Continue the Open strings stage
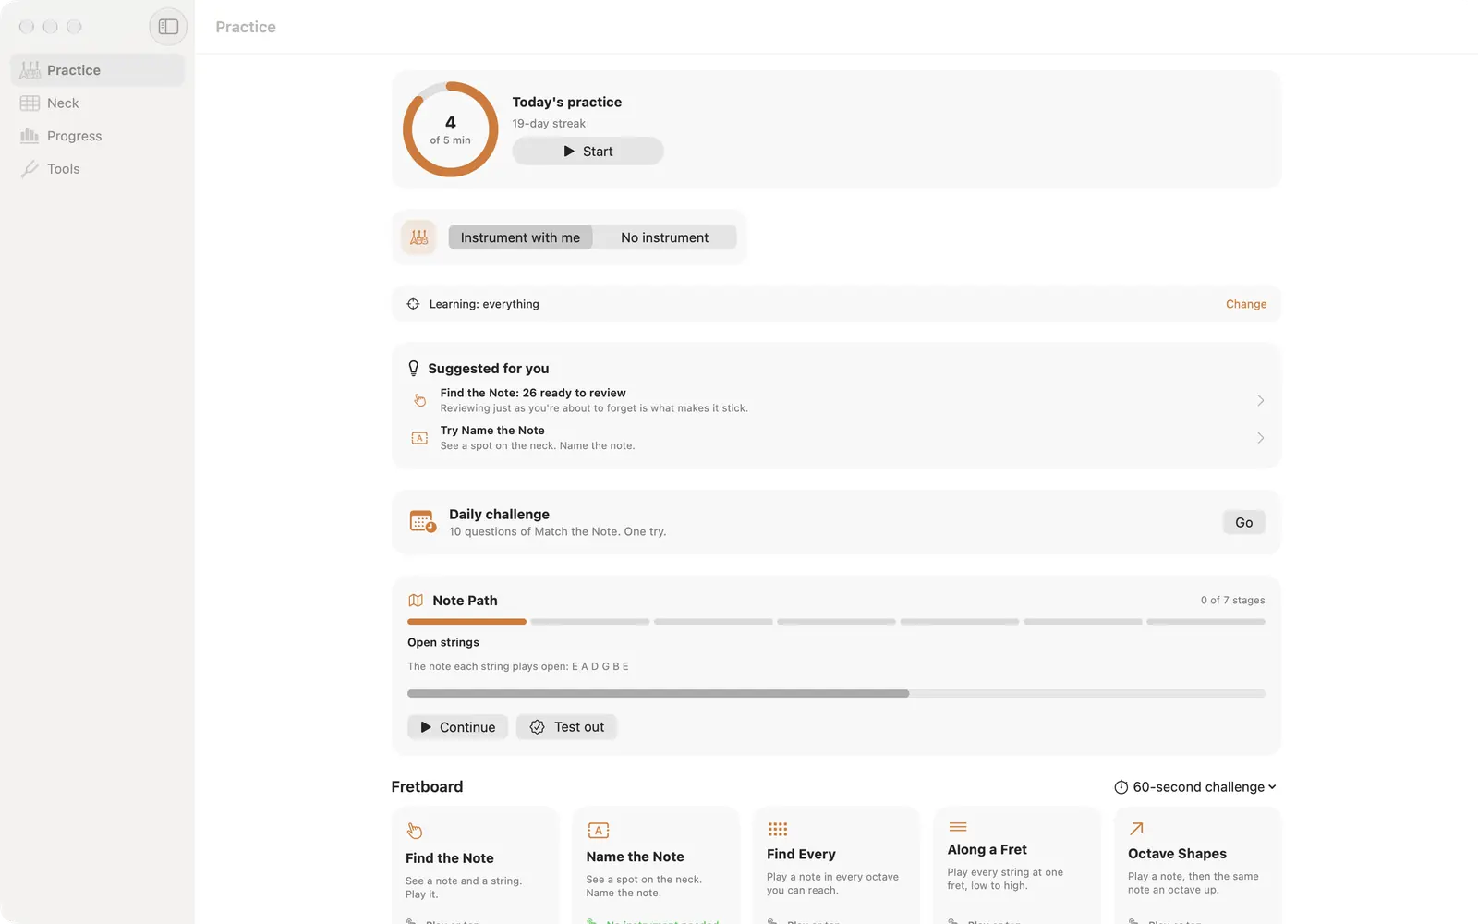Viewport: 1478px width, 924px height. [x=457, y=727]
